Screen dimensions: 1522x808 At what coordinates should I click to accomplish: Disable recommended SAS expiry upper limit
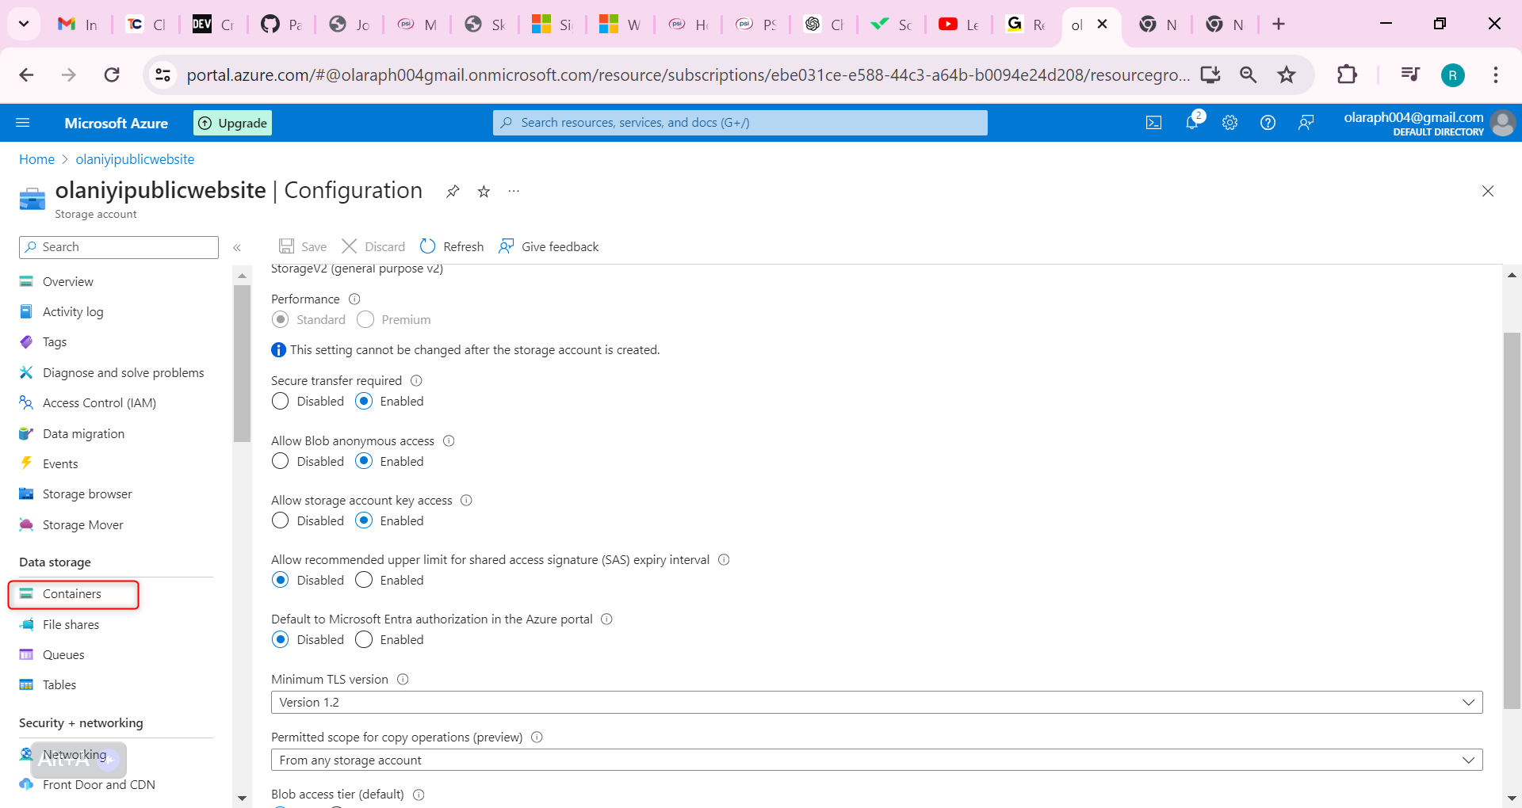[280, 580]
